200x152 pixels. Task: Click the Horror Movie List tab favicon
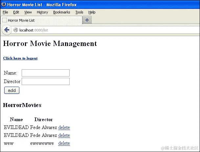coord(5,20)
